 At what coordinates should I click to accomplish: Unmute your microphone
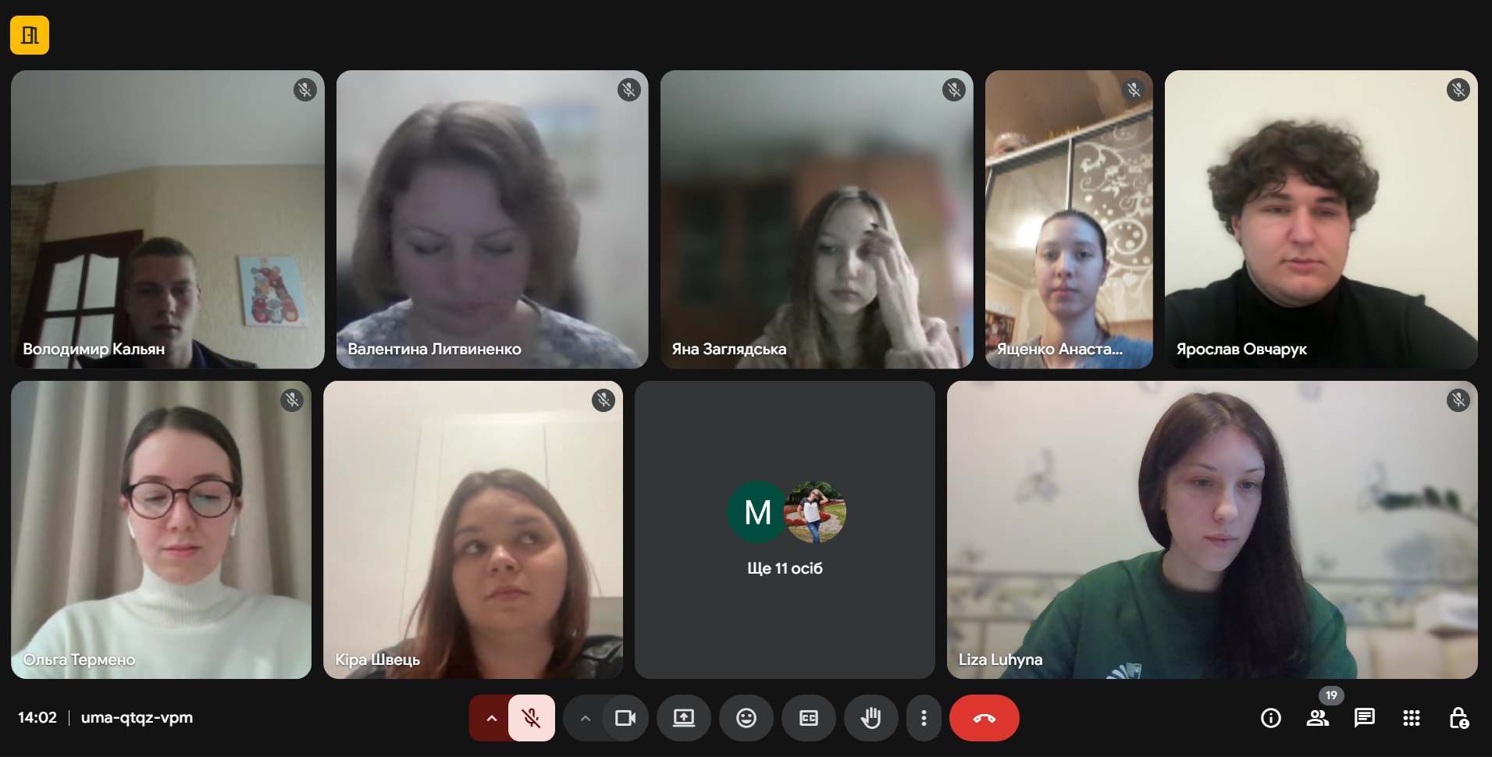coord(532,718)
